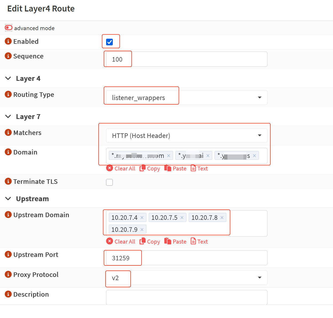333x318 pixels.
Task: Click info icon next to Upstream Port
Action: [8, 255]
